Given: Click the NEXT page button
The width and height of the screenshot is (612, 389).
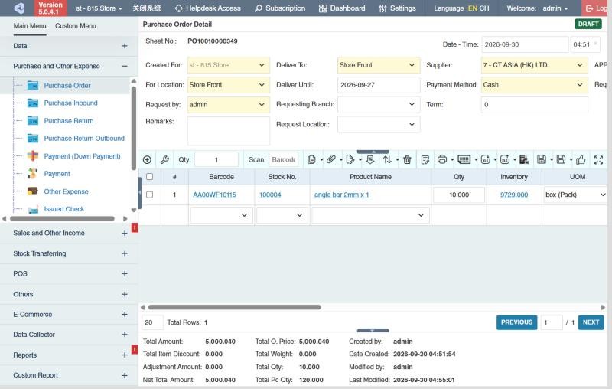Looking at the screenshot, I should click(x=591, y=322).
